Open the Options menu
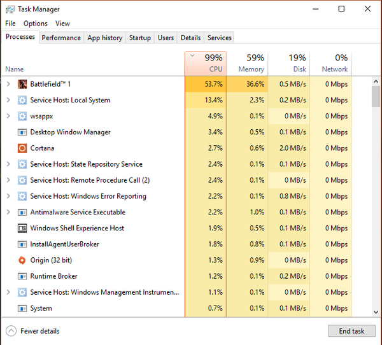The height and width of the screenshot is (345, 382). point(35,24)
